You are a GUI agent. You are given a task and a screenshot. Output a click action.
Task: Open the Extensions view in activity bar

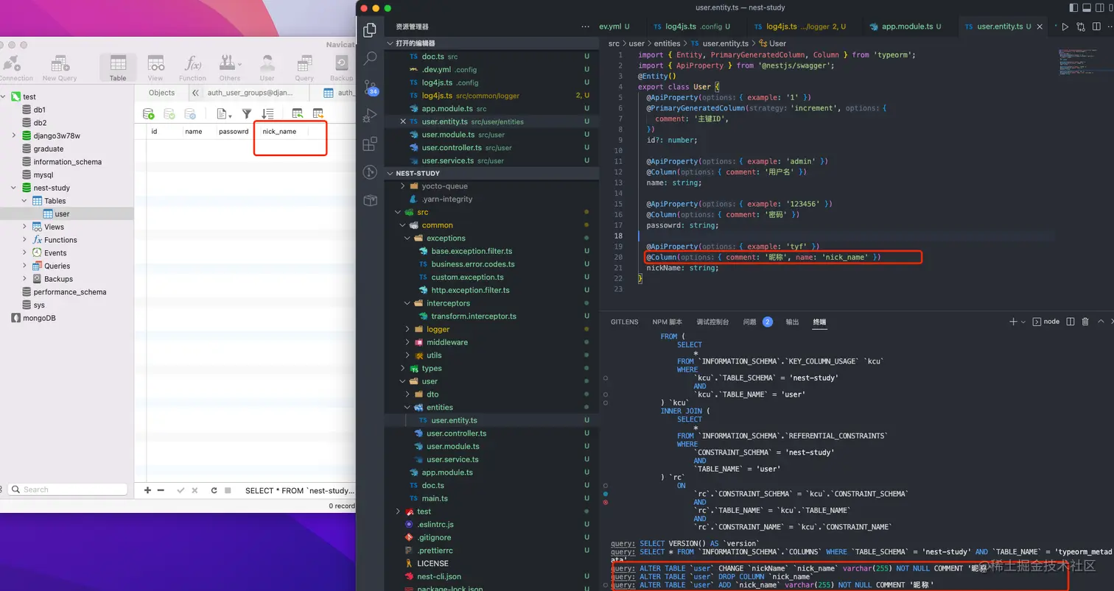click(x=370, y=144)
